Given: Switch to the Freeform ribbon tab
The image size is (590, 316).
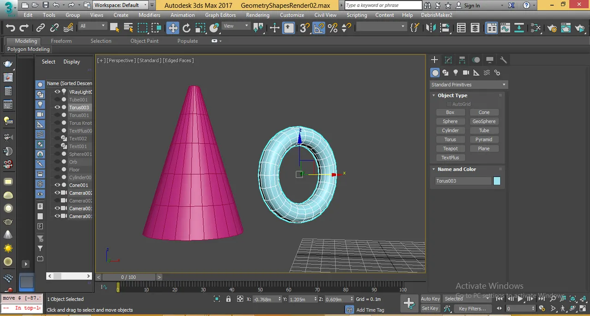Looking at the screenshot, I should click(61, 41).
